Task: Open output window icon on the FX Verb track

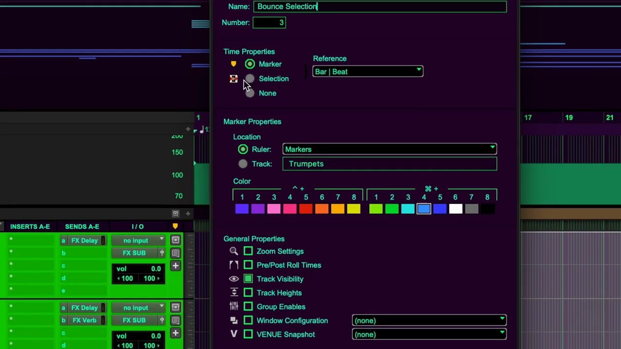Action: [176, 307]
